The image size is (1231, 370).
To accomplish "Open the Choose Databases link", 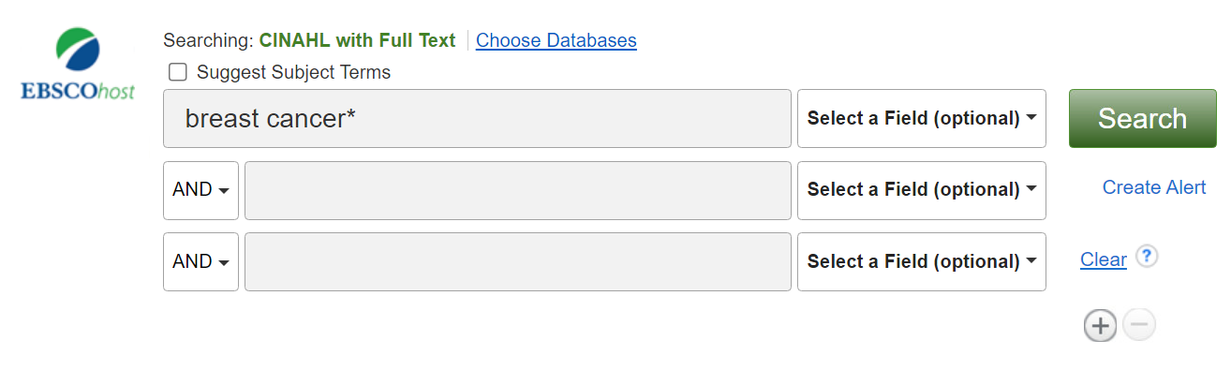I will (556, 40).
